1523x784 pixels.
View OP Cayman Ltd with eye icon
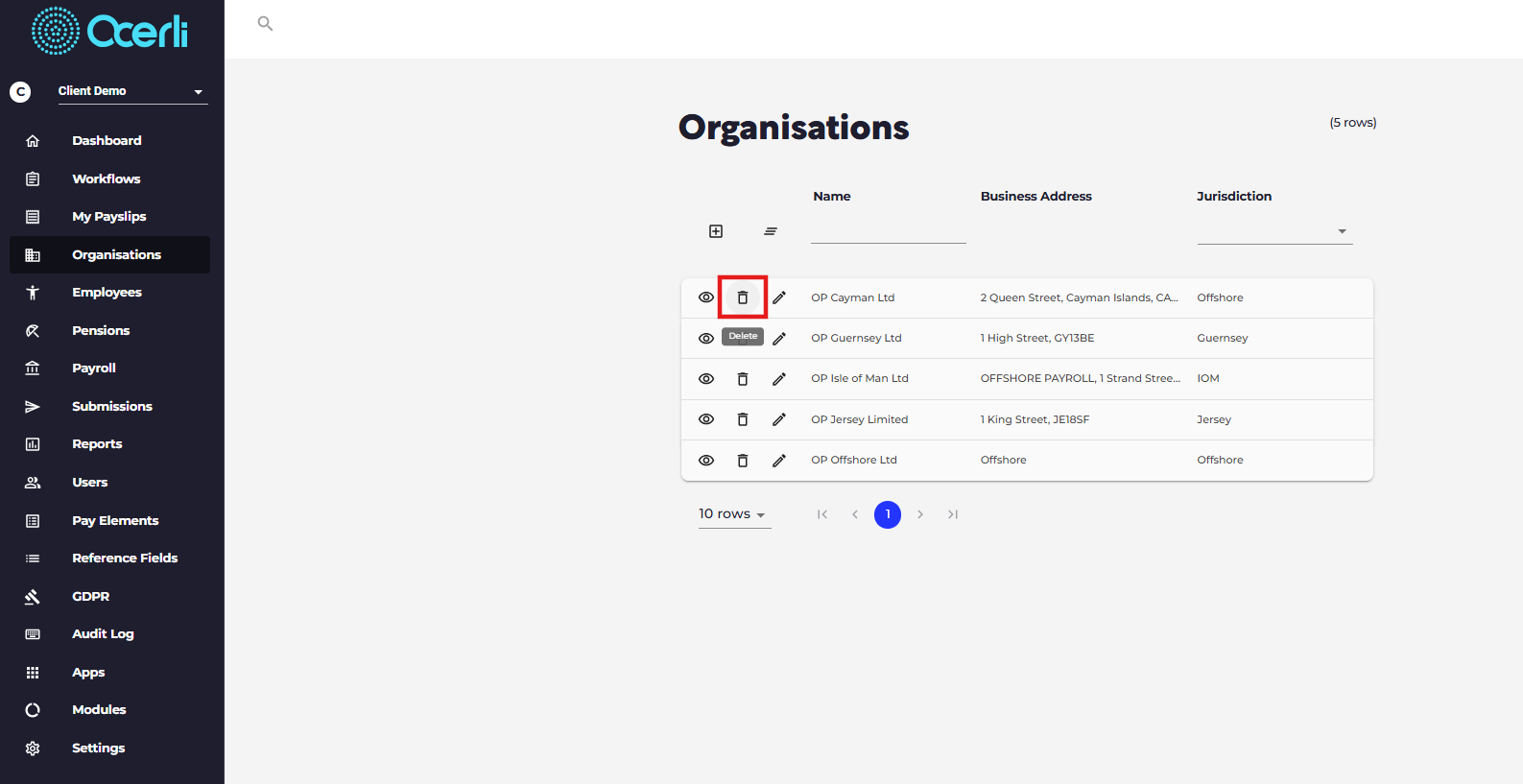706,297
